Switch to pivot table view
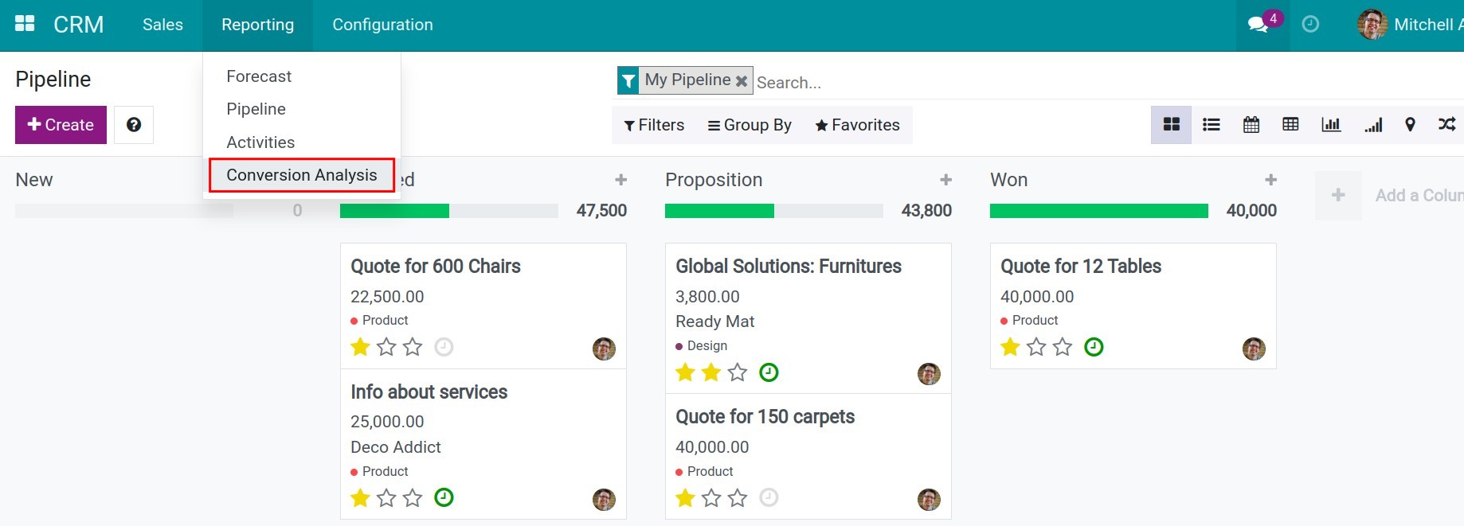This screenshot has width=1464, height=526. tap(1290, 125)
